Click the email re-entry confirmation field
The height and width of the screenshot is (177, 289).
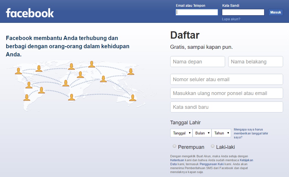click(226, 93)
